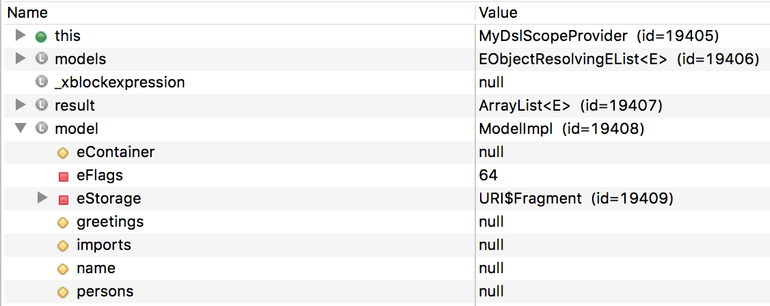Select the imports field row
770x306 pixels.
point(385,245)
